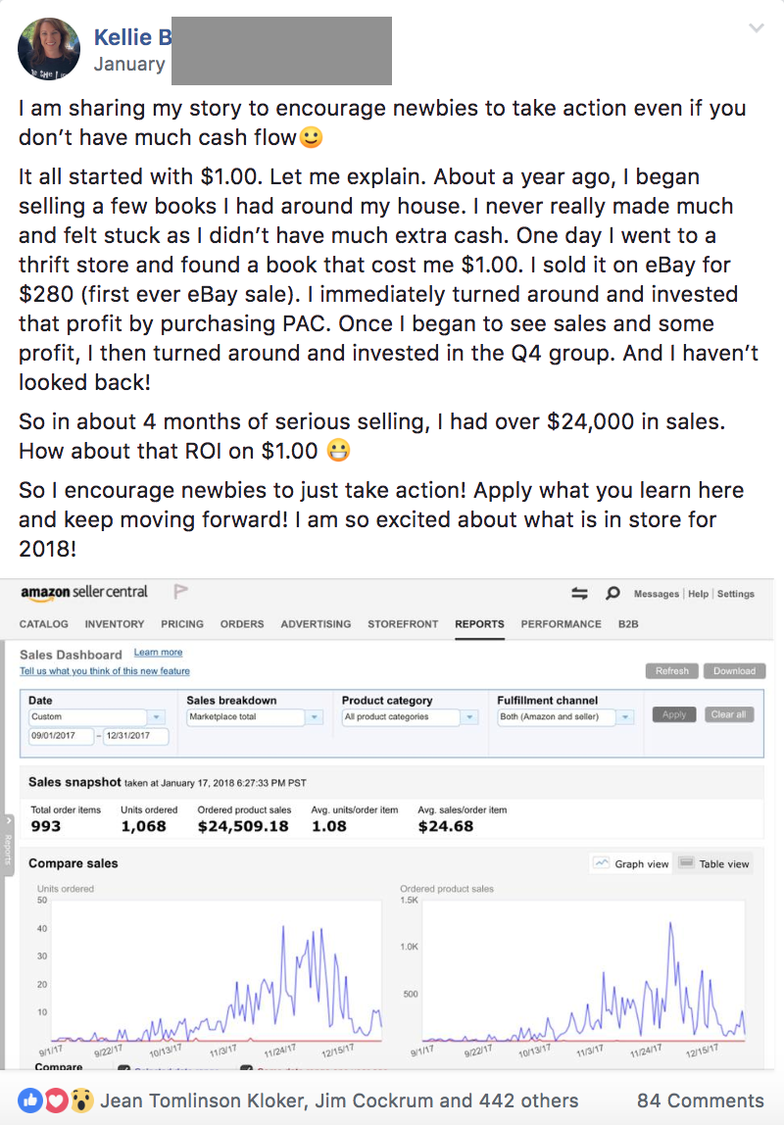Follow the Learn more link
The height and width of the screenshot is (1125, 784).
tap(158, 653)
